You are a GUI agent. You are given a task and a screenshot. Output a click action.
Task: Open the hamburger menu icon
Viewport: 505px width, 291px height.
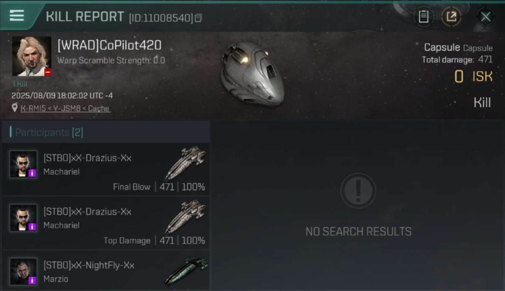pos(17,16)
